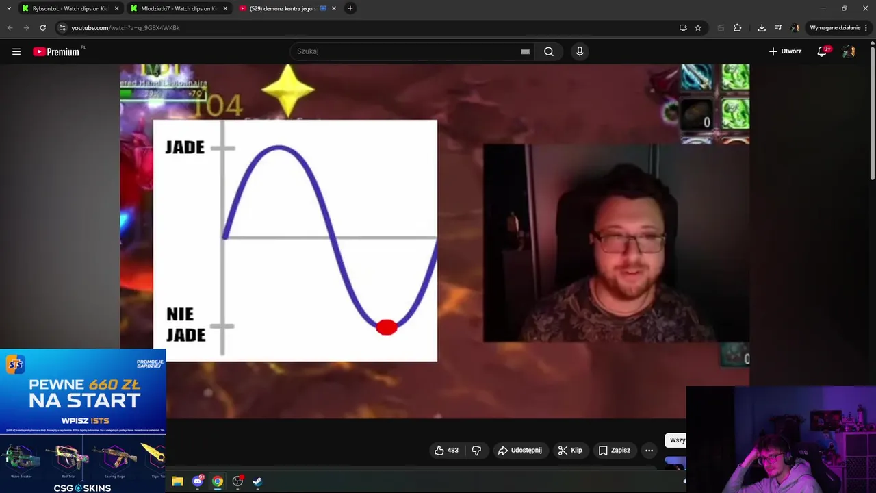View site information icon in address bar

point(62,28)
